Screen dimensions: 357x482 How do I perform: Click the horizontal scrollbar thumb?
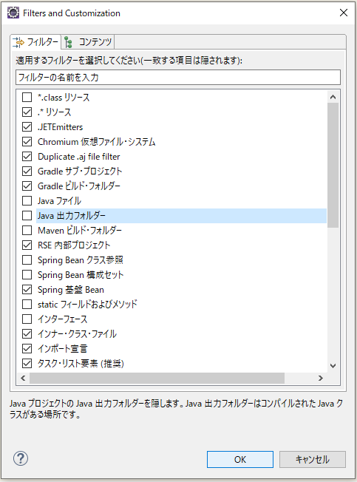point(157,378)
